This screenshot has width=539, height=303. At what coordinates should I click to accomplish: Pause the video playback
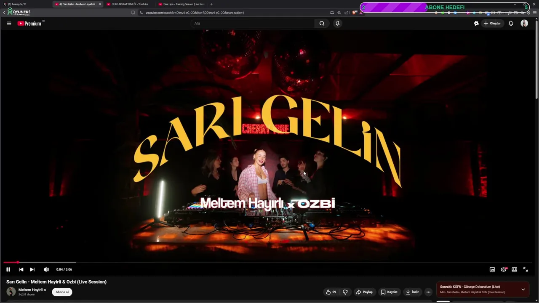8,269
